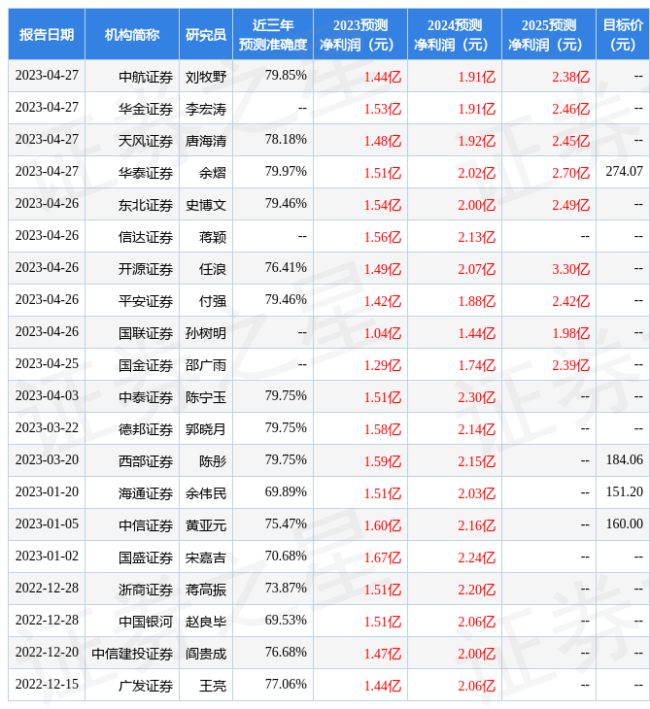Click report date 2023-04-25
This screenshot has height=709, width=650.
coord(47,364)
